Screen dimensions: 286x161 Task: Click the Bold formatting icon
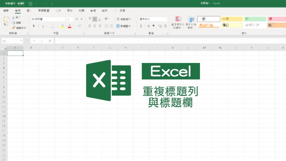tap(33, 26)
